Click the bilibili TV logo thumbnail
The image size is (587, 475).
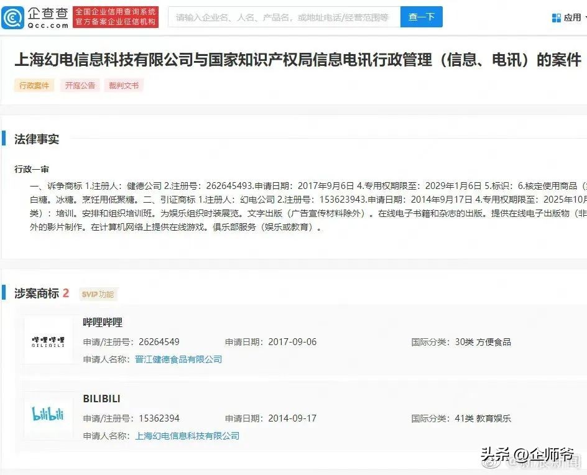pyautogui.click(x=49, y=417)
